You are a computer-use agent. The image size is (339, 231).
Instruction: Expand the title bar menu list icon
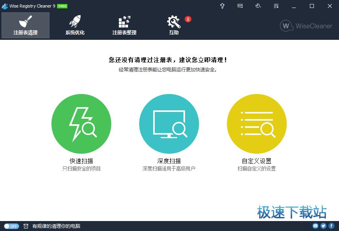click(276, 6)
